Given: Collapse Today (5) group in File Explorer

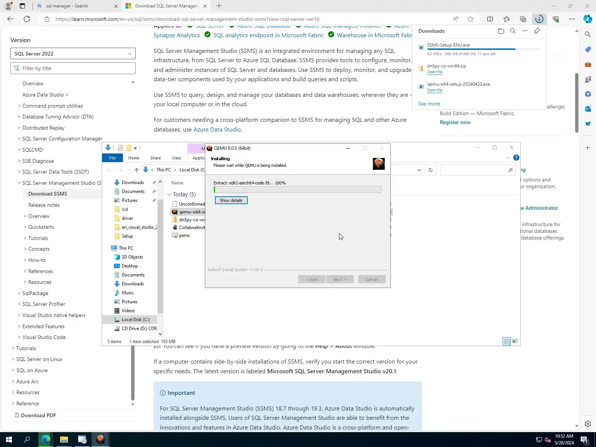Looking at the screenshot, I should [x=169, y=194].
